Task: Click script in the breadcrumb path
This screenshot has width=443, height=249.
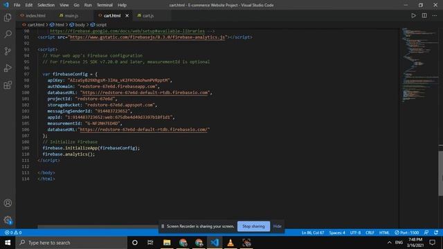Action: click(x=101, y=25)
